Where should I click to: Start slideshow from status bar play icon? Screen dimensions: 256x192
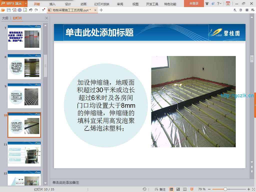(x=192, y=189)
